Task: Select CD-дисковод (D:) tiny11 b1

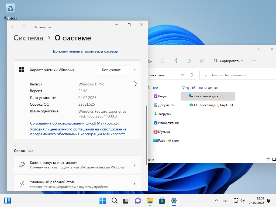Action: (211, 105)
